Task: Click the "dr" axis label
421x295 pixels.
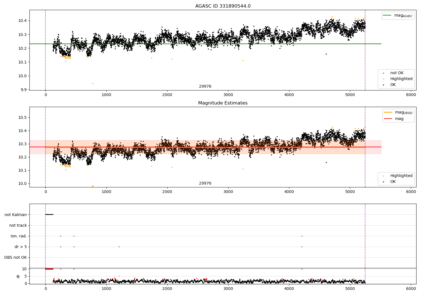Action: pos(18,276)
